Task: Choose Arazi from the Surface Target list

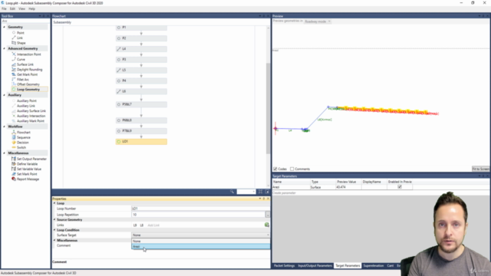Action: [200, 247]
